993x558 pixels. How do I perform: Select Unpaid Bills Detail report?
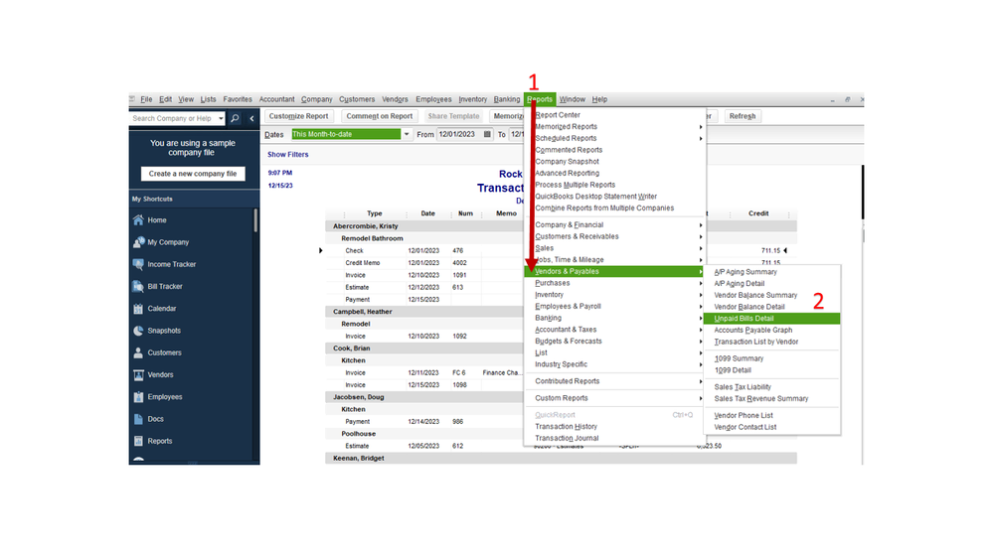[x=772, y=319]
